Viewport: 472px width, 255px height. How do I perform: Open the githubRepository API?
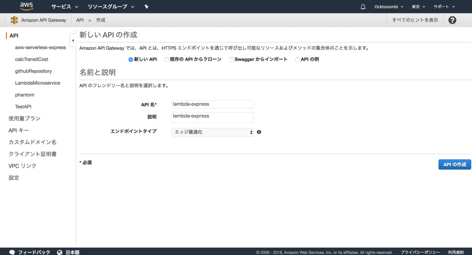point(33,71)
